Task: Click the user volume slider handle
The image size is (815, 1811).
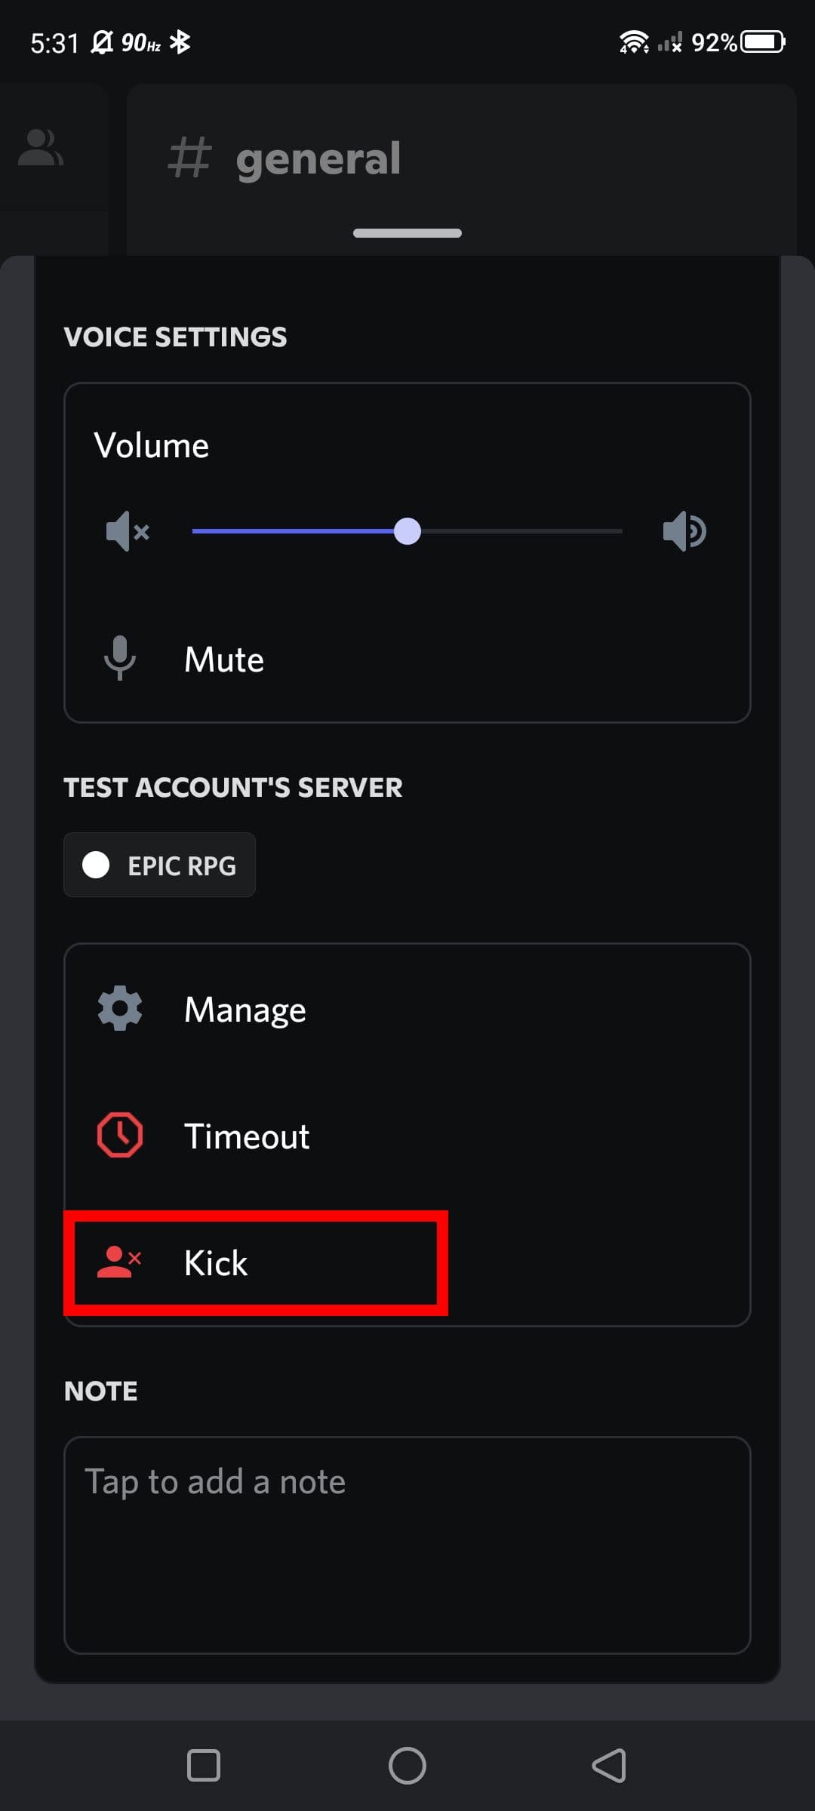Action: [407, 531]
